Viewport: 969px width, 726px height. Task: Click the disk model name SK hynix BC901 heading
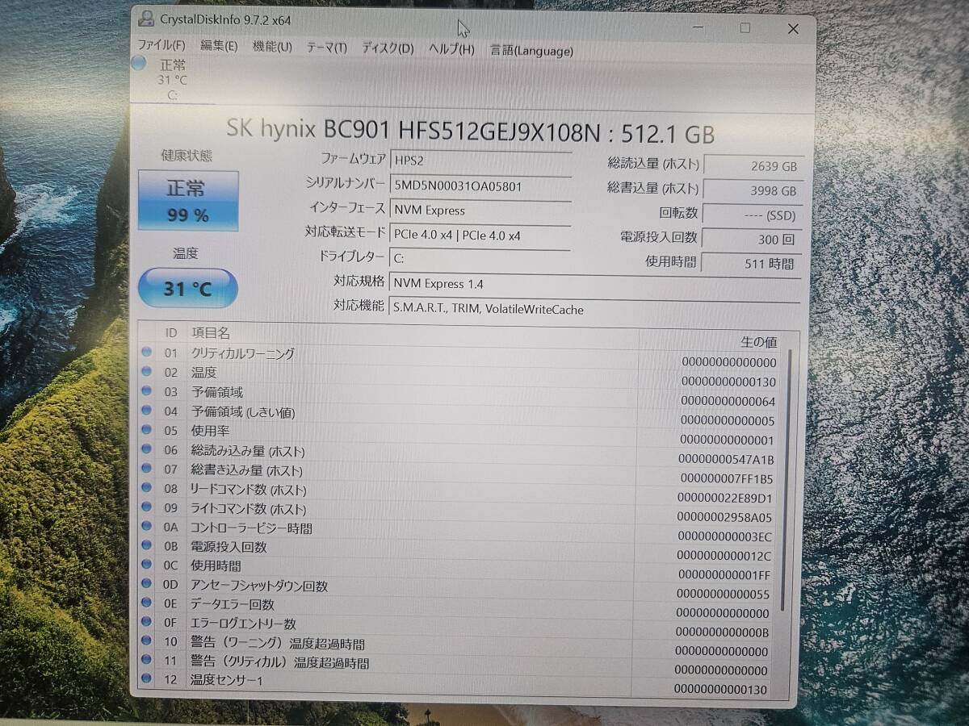(470, 131)
